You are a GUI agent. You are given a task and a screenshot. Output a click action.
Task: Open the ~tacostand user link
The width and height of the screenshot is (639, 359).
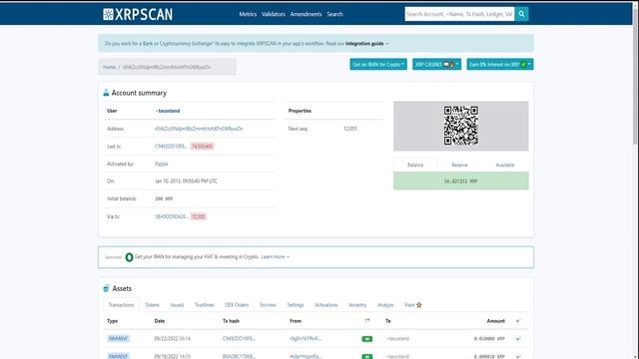click(168, 111)
